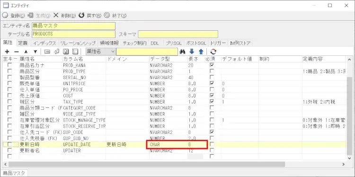Click the red refresh icon

[213, 52]
